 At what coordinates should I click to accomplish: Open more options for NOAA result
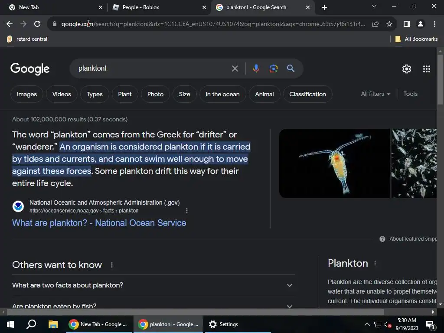(x=186, y=211)
